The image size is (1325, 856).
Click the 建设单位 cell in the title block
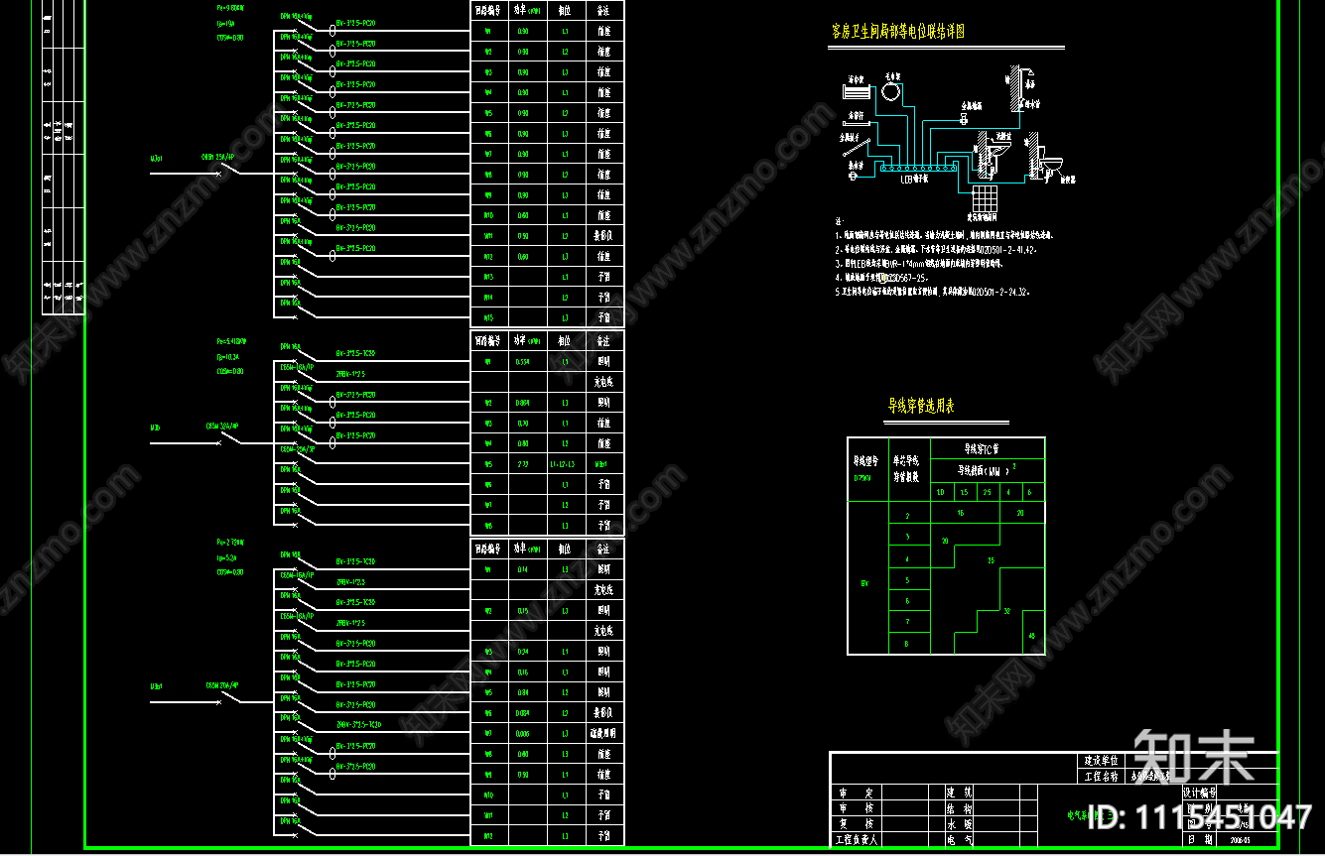pyautogui.click(x=1100, y=761)
